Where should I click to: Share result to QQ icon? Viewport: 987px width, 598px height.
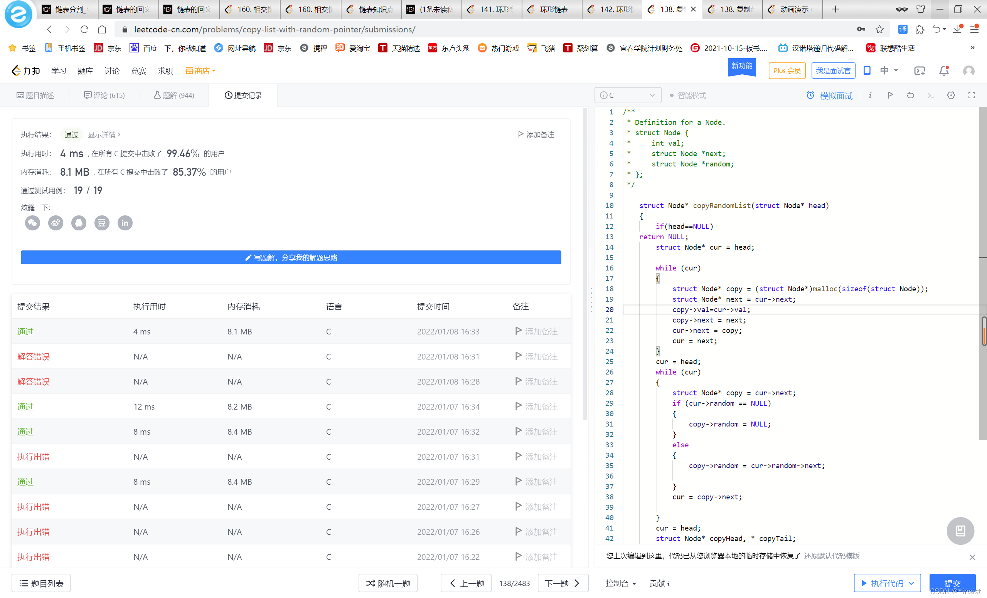pos(79,223)
